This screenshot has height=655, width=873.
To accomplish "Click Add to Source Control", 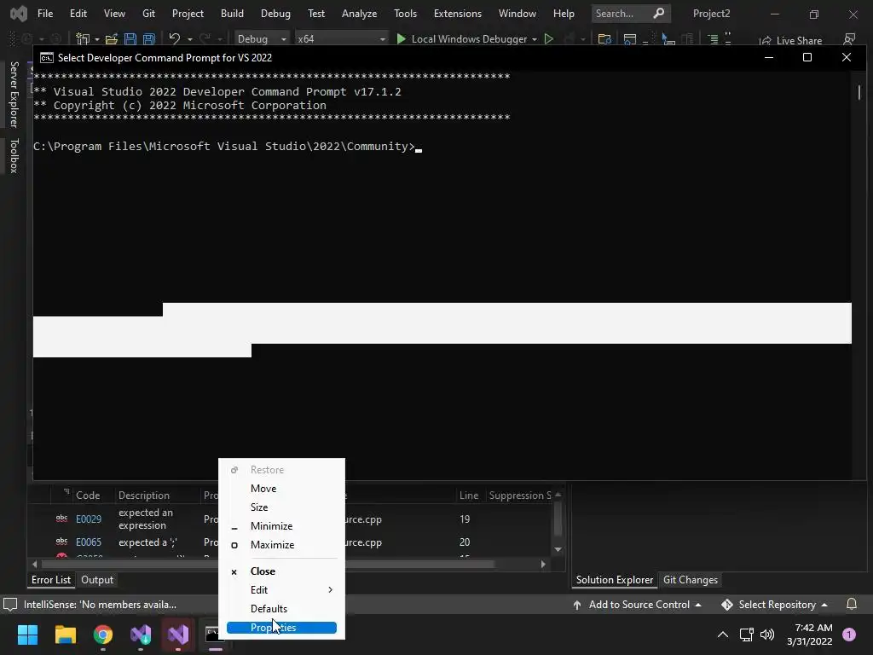I will pyautogui.click(x=637, y=605).
